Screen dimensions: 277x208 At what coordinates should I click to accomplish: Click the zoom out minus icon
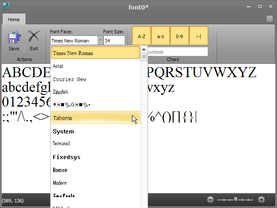pyautogui.click(x=210, y=200)
